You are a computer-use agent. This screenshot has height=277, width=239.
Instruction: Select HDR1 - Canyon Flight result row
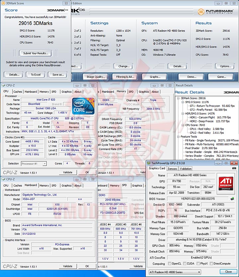pos(210,117)
